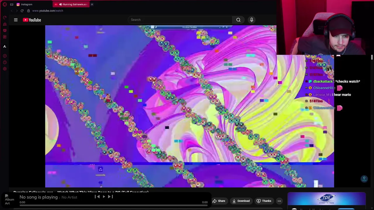
Task: Open GX Control speedometer in sidebar
Action: pyautogui.click(x=5, y=17)
